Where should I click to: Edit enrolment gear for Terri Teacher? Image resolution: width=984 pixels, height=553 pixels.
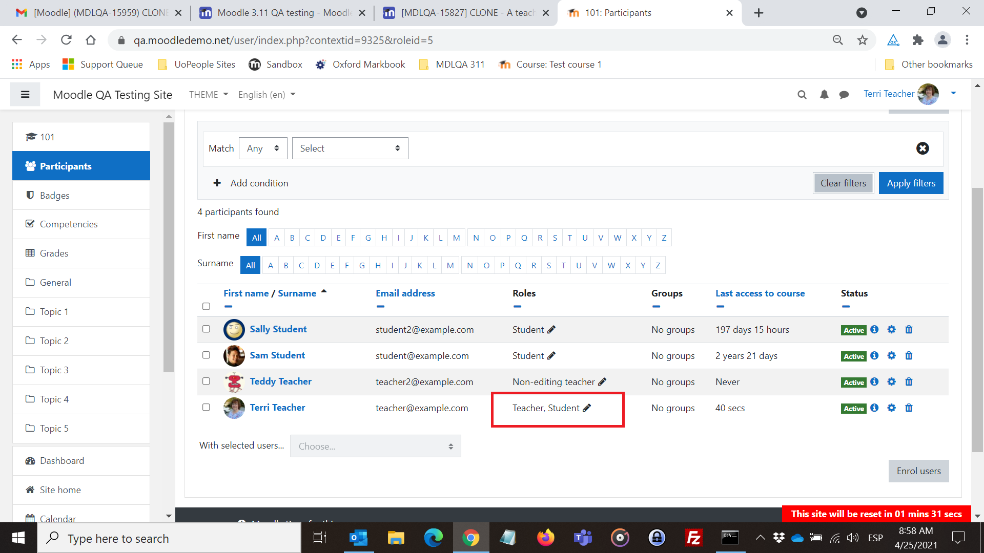pos(892,408)
